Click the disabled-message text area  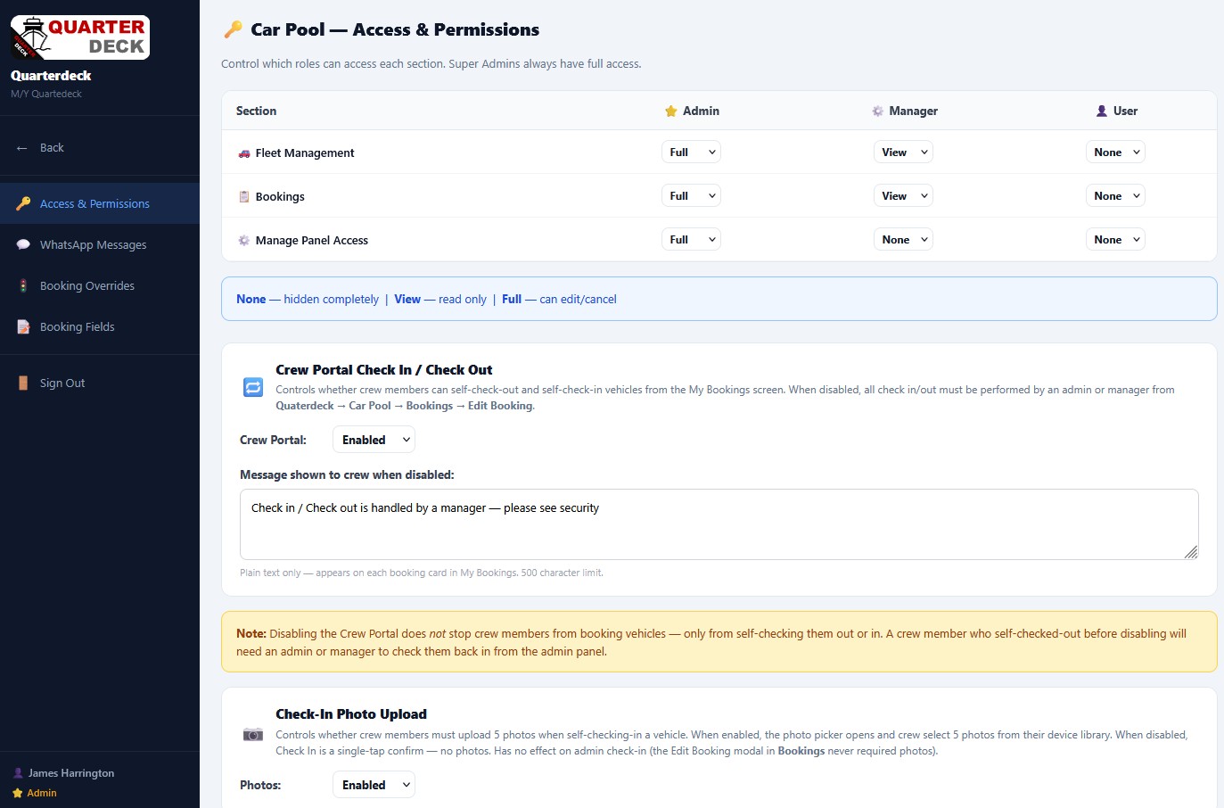[719, 524]
